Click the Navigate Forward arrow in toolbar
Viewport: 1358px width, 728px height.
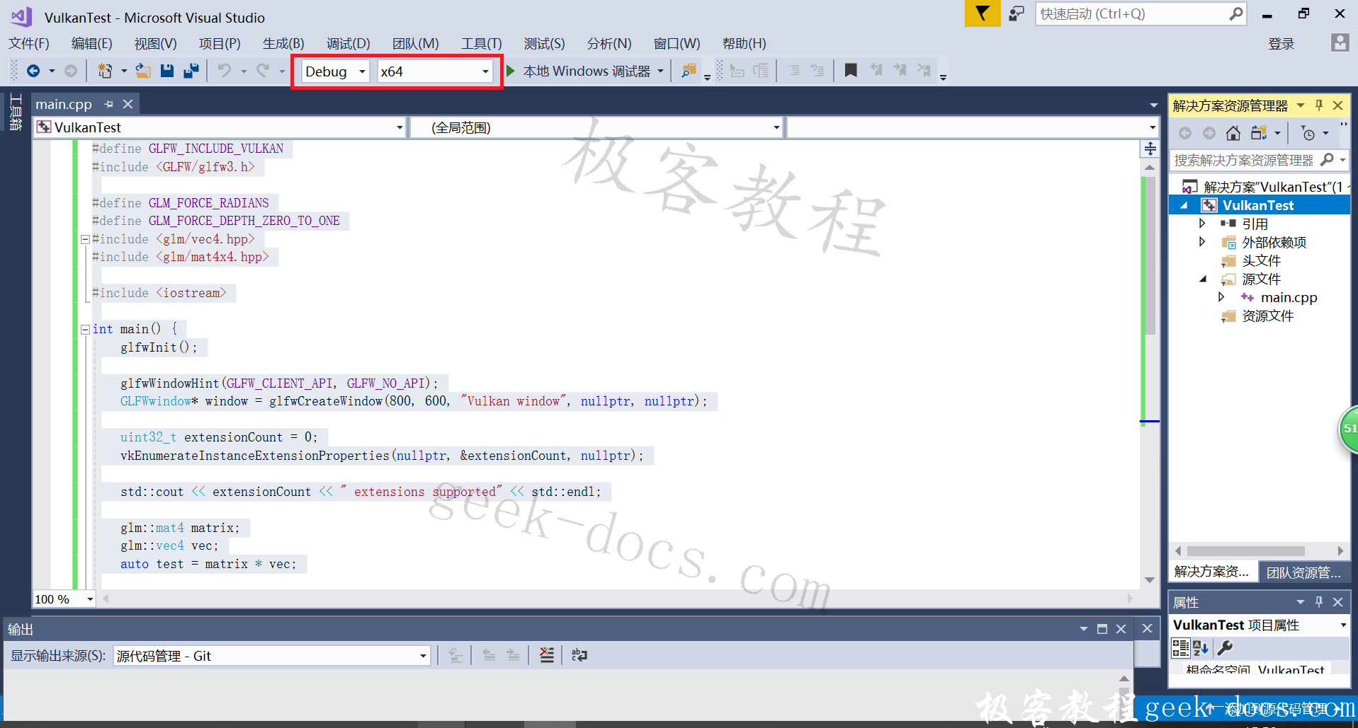[70, 71]
